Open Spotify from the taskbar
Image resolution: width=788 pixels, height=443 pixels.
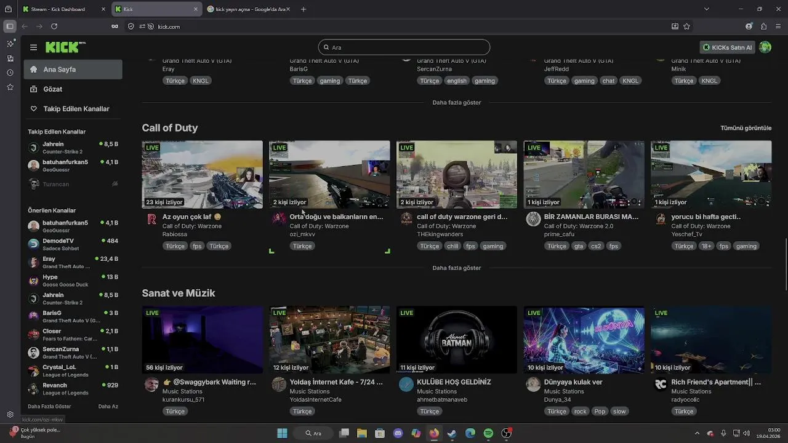click(x=488, y=433)
